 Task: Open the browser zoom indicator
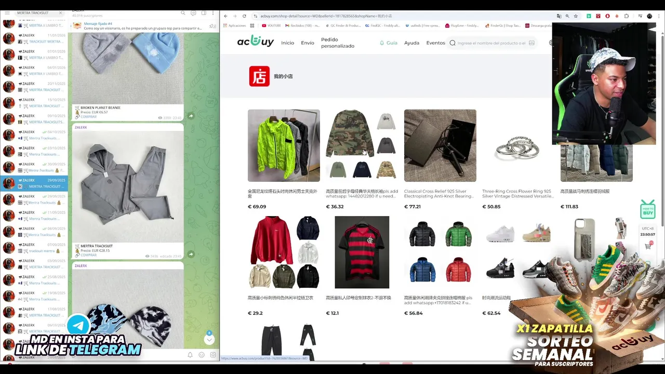pyautogui.click(x=567, y=16)
